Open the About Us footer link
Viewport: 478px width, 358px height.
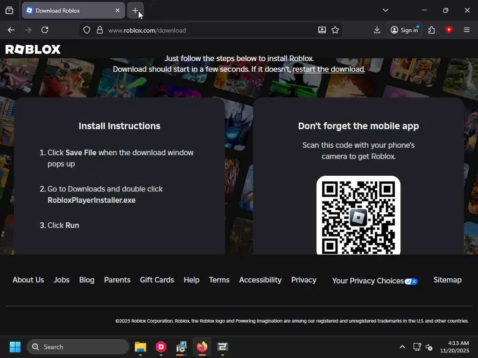pyautogui.click(x=28, y=280)
